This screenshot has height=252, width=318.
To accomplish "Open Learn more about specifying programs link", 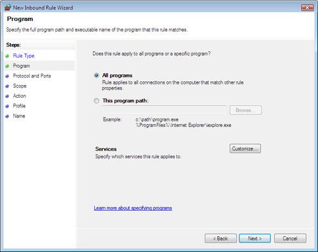I will pyautogui.click(x=133, y=208).
